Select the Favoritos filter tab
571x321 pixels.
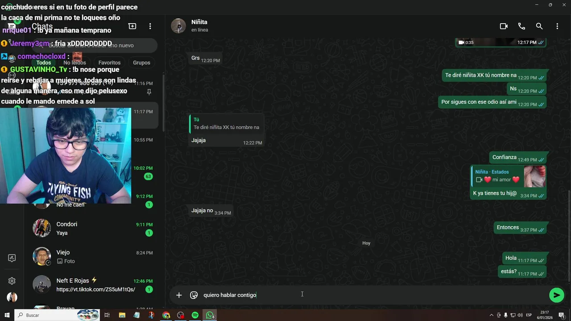tap(109, 63)
